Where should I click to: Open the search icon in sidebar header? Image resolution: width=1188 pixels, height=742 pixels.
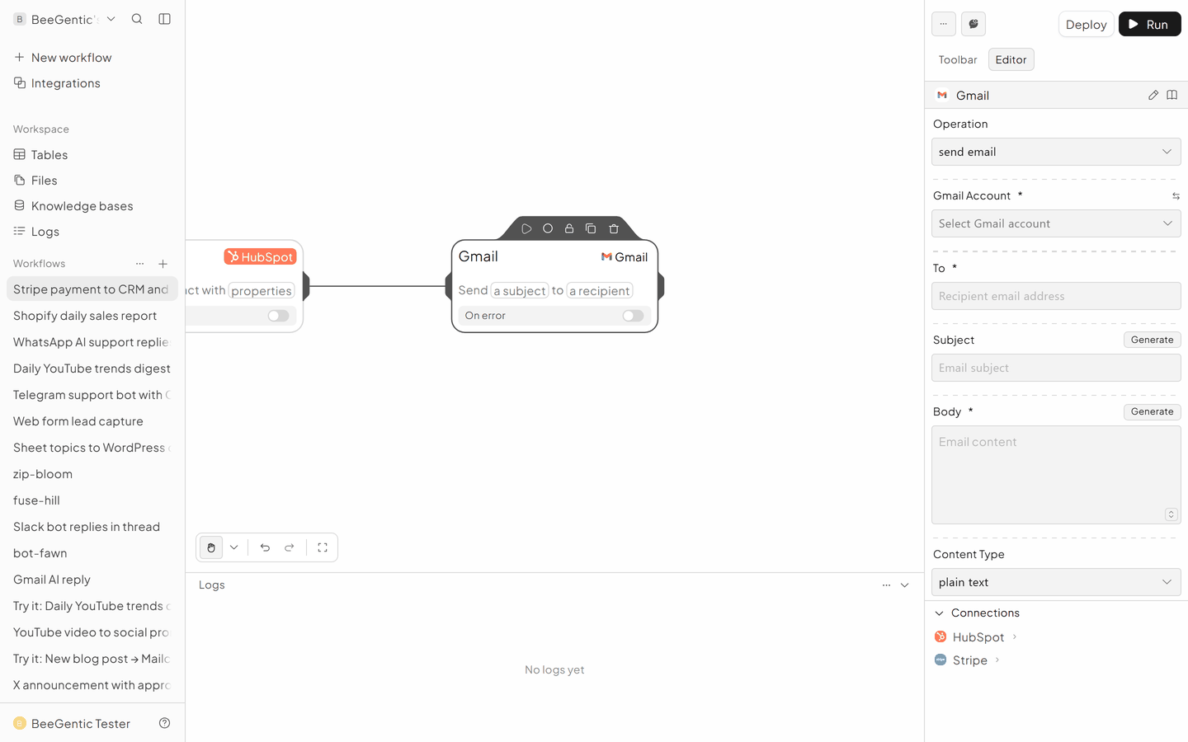(x=137, y=19)
